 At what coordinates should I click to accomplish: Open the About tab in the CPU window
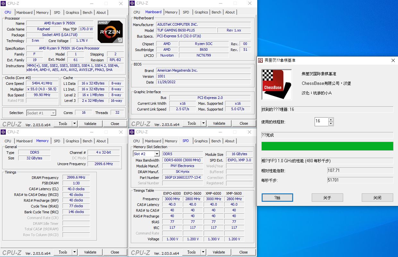pyautogui.click(x=101, y=13)
